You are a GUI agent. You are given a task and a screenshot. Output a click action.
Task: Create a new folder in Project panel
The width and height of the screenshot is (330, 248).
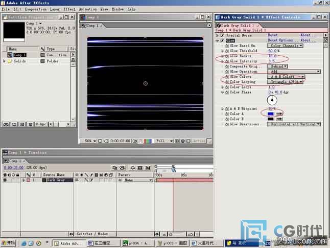click(14, 124)
